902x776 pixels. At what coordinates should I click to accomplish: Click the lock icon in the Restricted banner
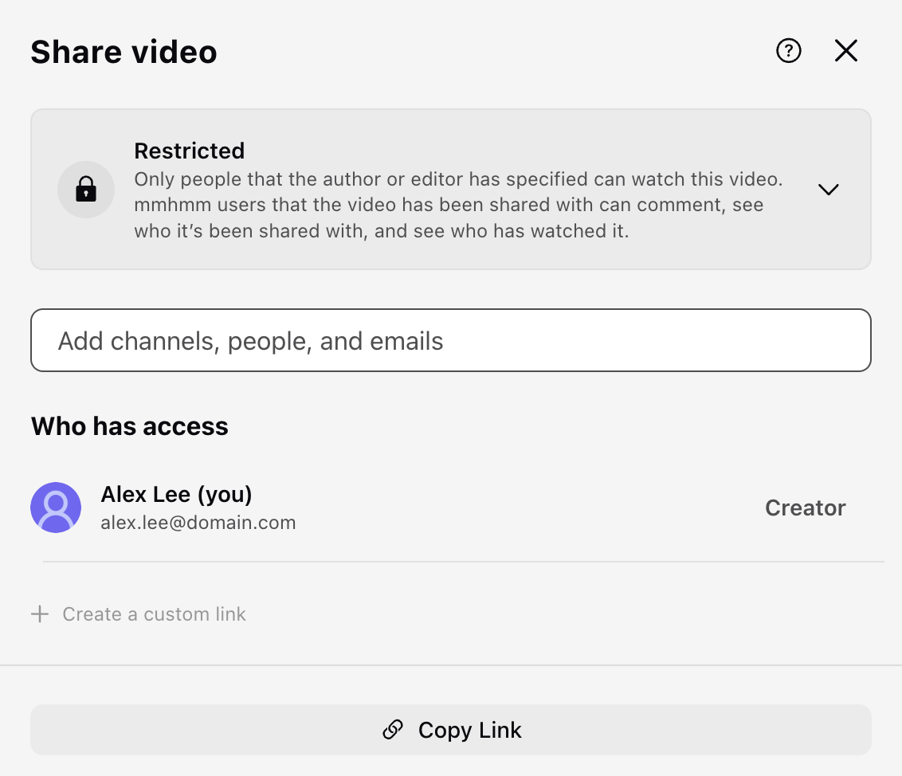tap(85, 190)
